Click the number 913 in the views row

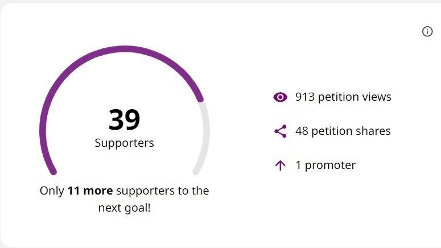coord(305,97)
